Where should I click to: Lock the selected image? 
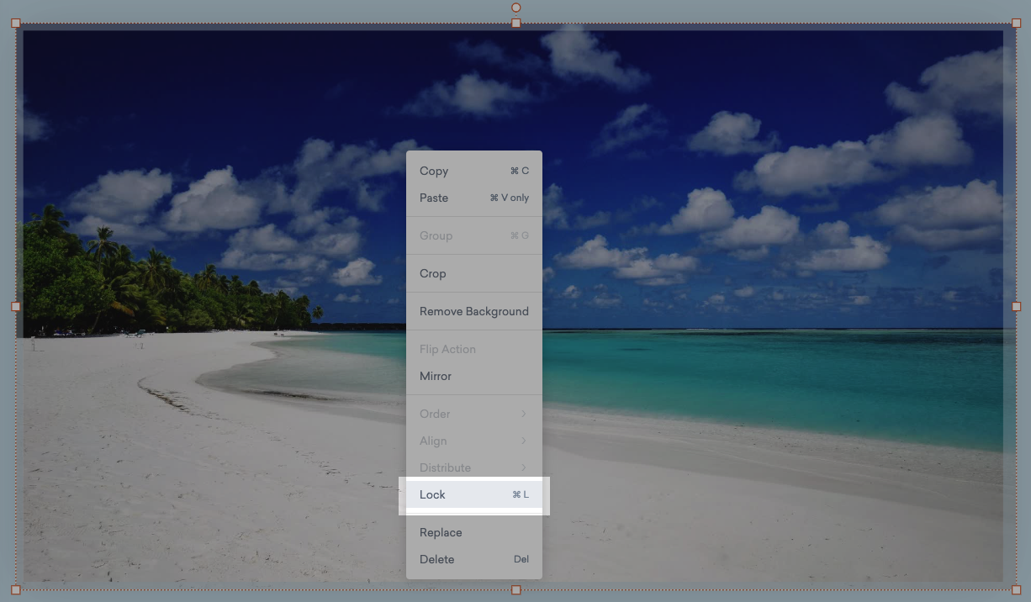[x=473, y=494]
